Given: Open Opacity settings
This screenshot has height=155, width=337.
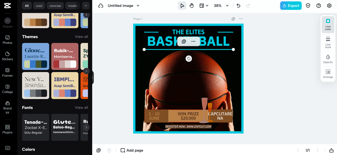Looking at the screenshot, I should pos(328,59).
